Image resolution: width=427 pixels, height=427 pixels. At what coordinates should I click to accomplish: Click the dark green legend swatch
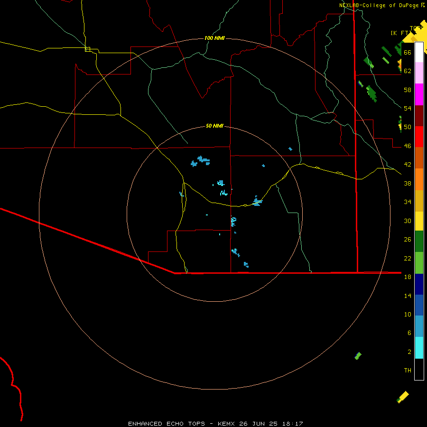[x=419, y=241]
